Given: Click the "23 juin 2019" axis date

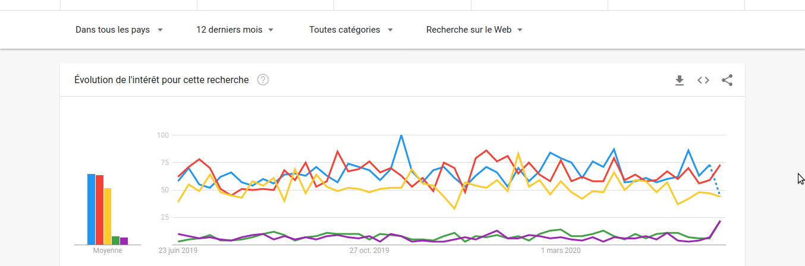Looking at the screenshot, I should pos(178,251).
